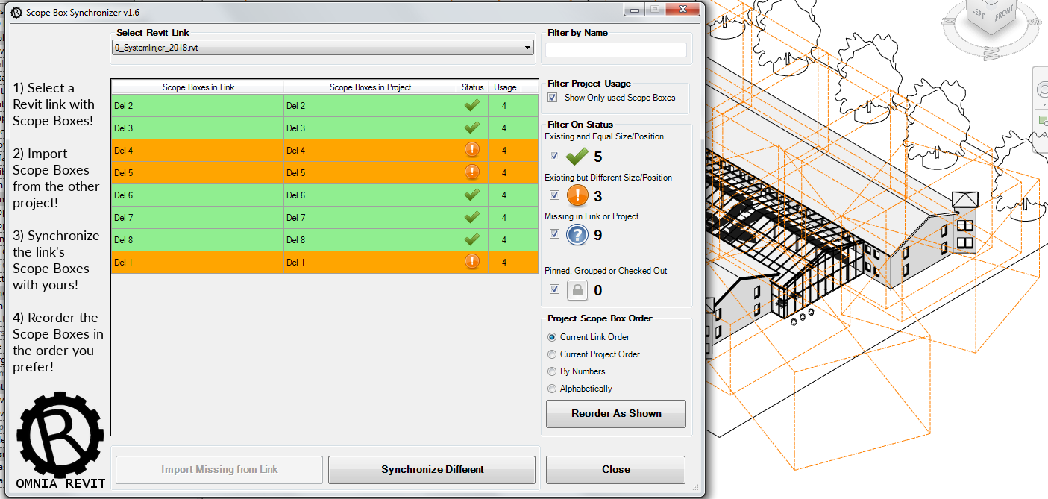Click the Close button of the synchronizer dialog
The image size is (1048, 499).
(x=615, y=469)
